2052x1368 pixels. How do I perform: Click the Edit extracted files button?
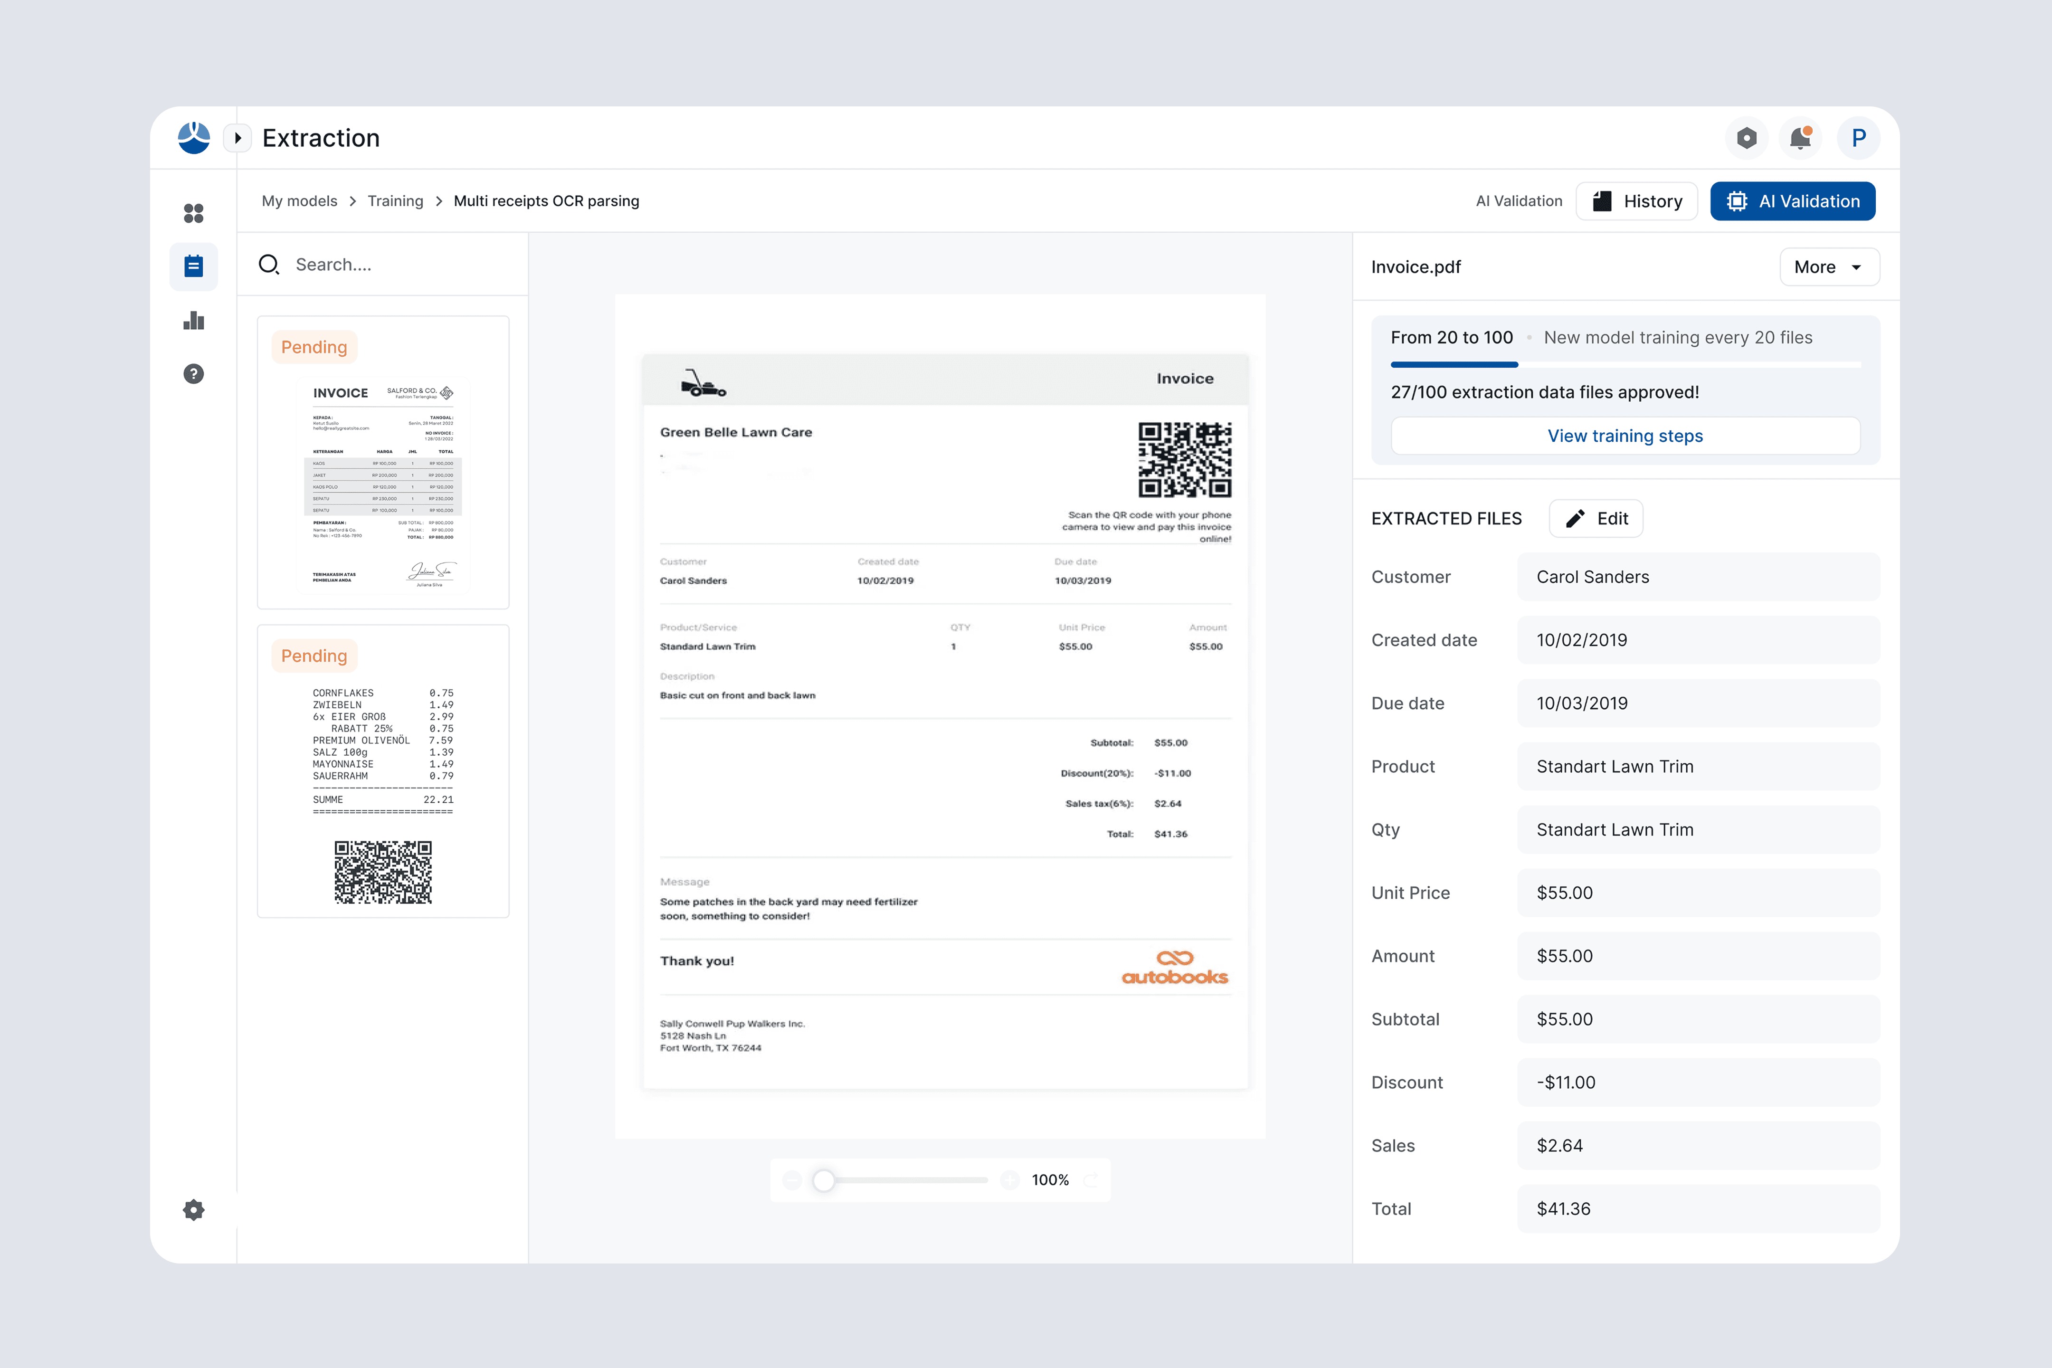1596,518
